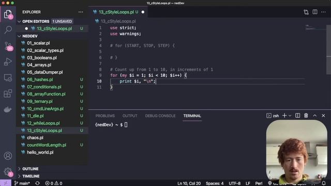Click the open changes compare icon
Screen dimensions: 331x186
(306, 12)
